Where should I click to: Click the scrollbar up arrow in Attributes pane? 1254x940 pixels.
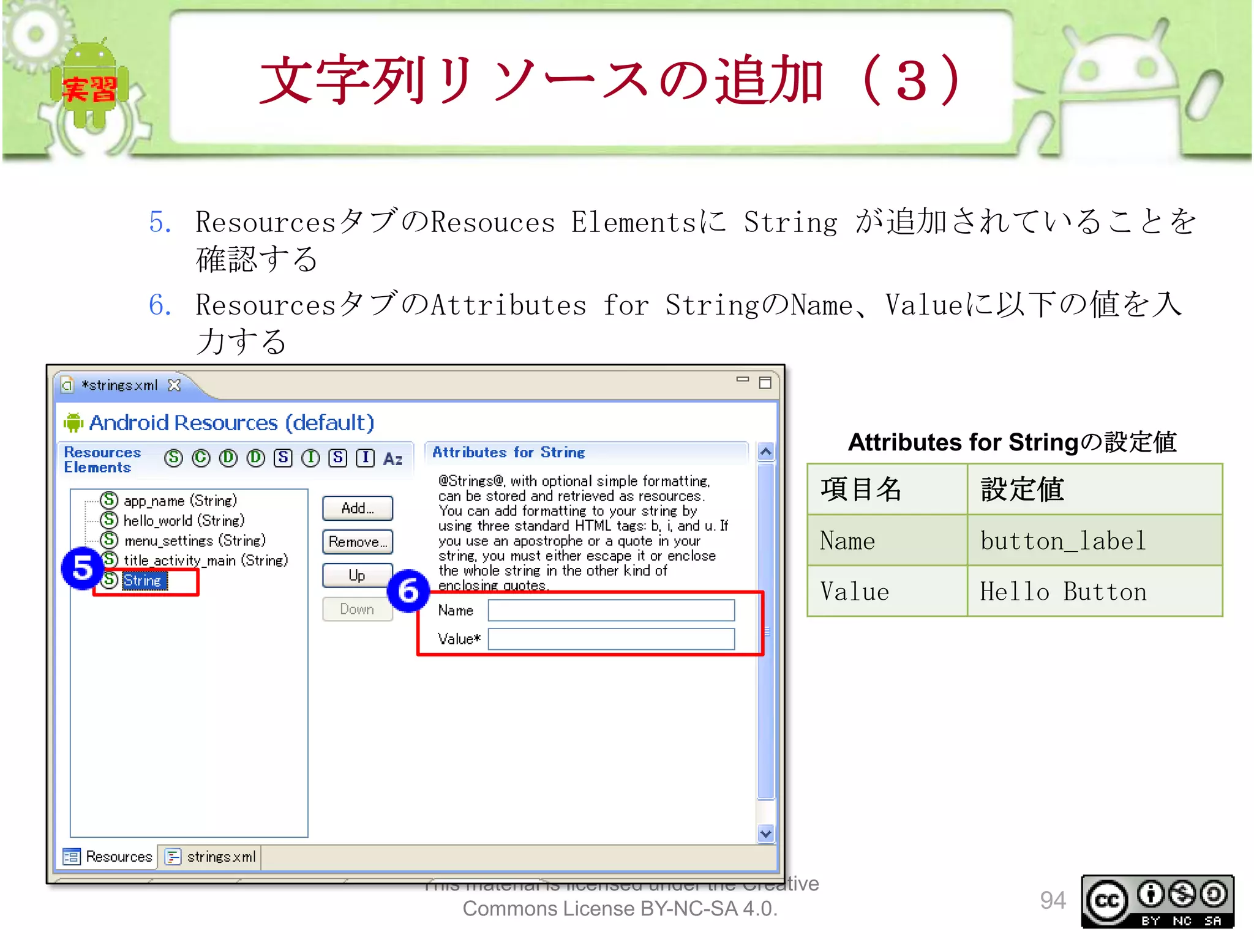point(765,452)
